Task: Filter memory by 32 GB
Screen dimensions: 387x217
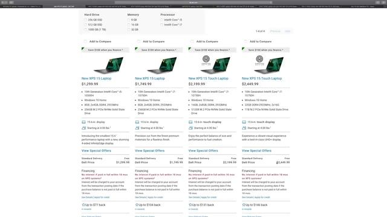Action: click(129, 30)
